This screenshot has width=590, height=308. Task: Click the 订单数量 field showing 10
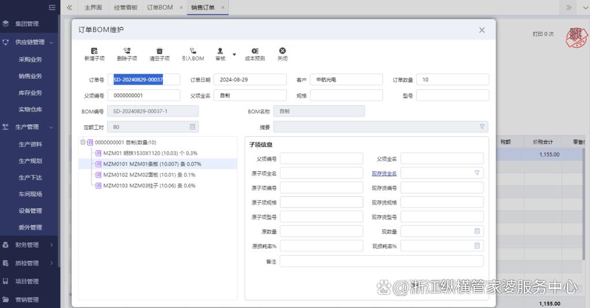coord(452,80)
